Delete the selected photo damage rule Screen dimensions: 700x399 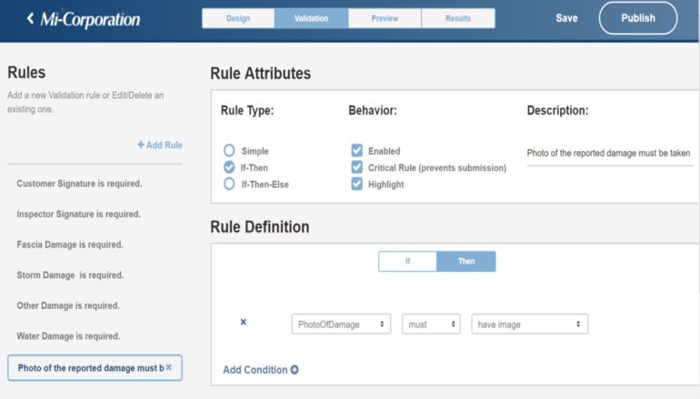pos(169,367)
